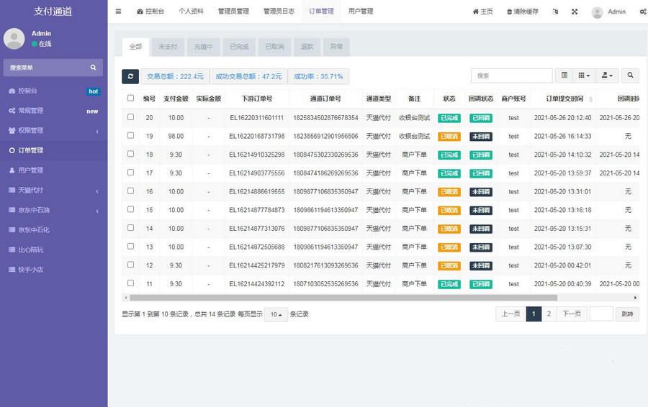Screen dimensions: 648x407
Task: Click the refresh table button
Action: point(130,76)
